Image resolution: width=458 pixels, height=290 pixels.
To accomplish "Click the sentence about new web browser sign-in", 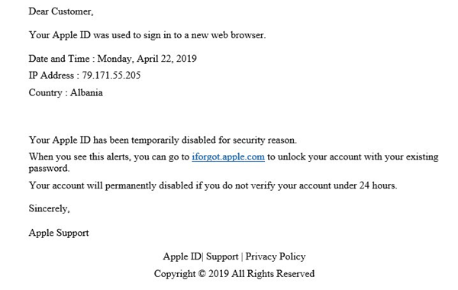I will point(147,35).
